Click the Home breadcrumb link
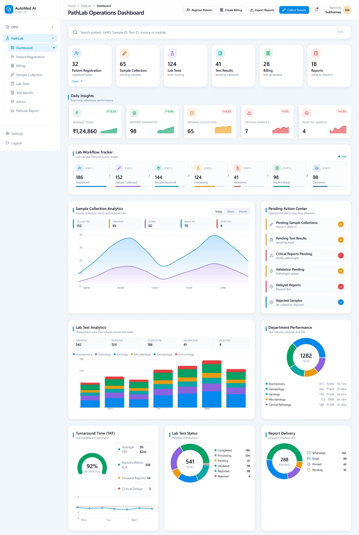 (72, 6)
